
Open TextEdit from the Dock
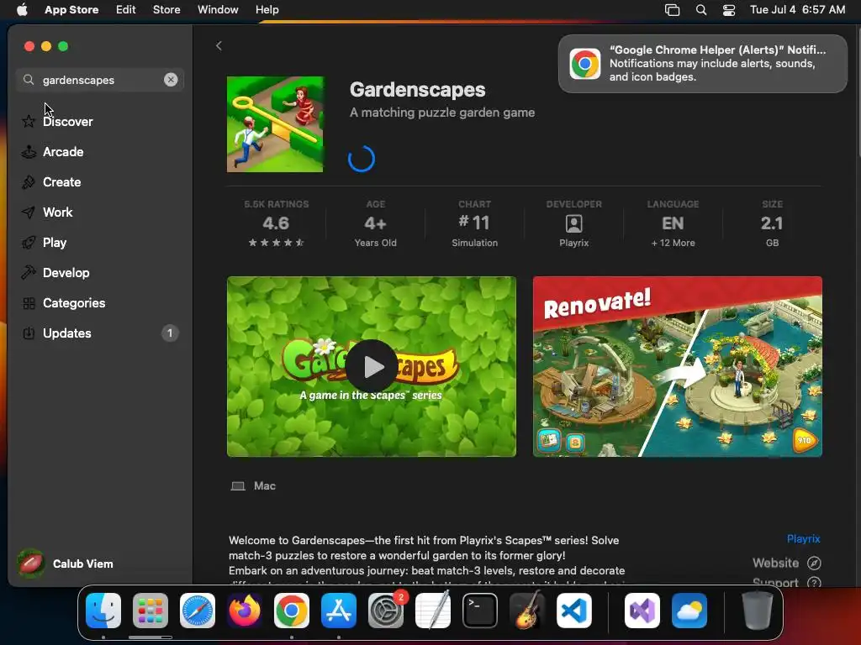(x=433, y=611)
